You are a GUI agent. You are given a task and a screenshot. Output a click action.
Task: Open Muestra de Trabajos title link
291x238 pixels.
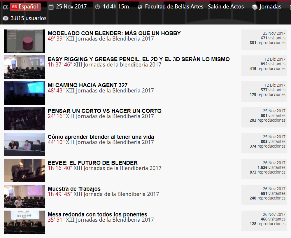(74, 189)
